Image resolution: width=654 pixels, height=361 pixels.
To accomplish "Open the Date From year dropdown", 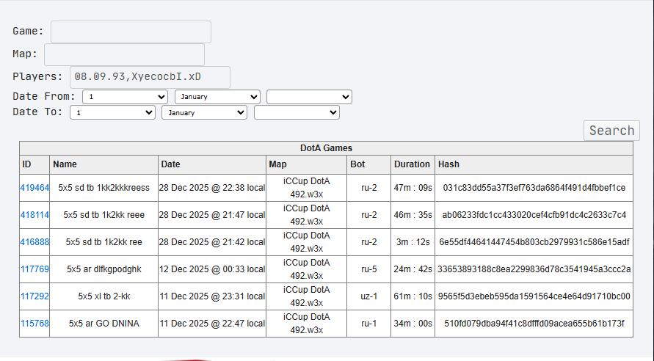I will pos(309,97).
